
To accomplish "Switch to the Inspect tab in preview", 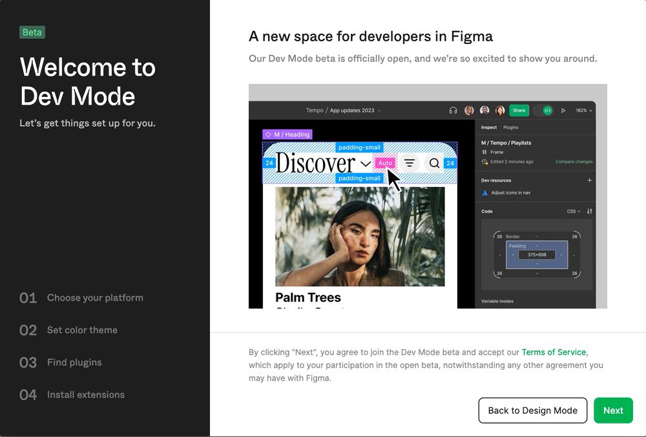I will [x=488, y=127].
